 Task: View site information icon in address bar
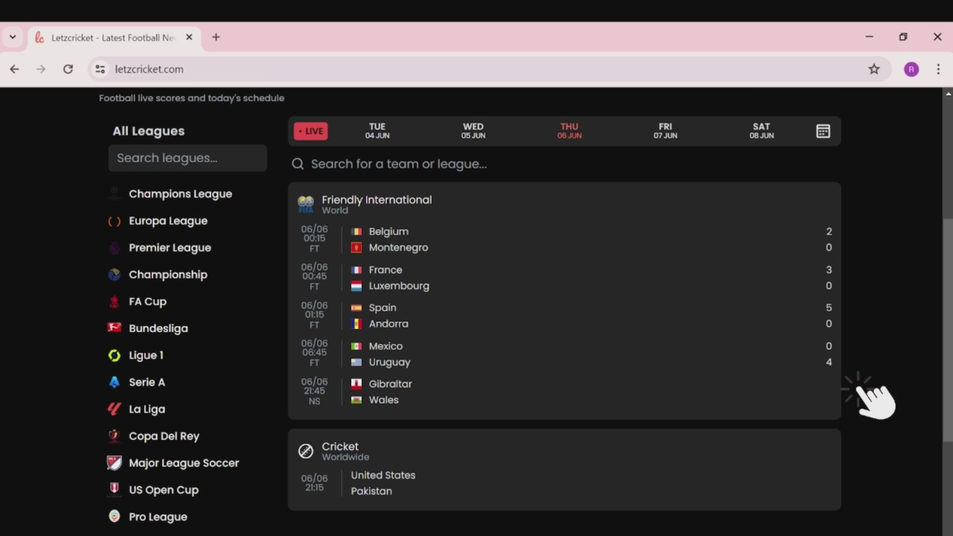pos(100,69)
